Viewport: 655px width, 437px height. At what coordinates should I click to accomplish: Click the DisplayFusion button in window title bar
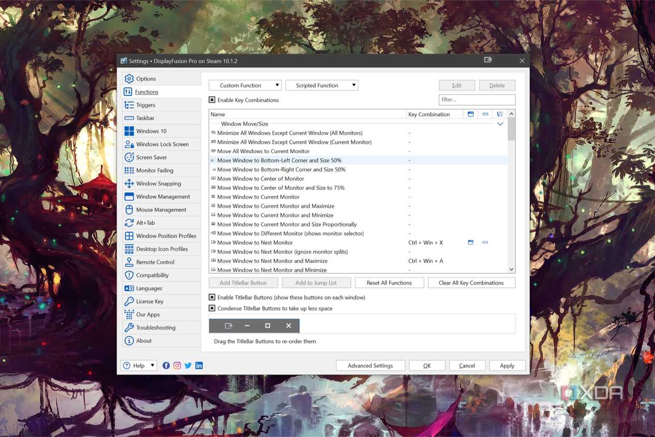pyautogui.click(x=488, y=60)
